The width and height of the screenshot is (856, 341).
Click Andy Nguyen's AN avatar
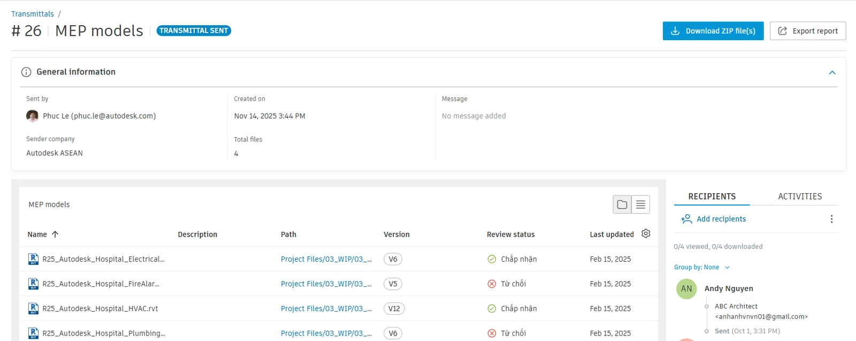coord(686,289)
